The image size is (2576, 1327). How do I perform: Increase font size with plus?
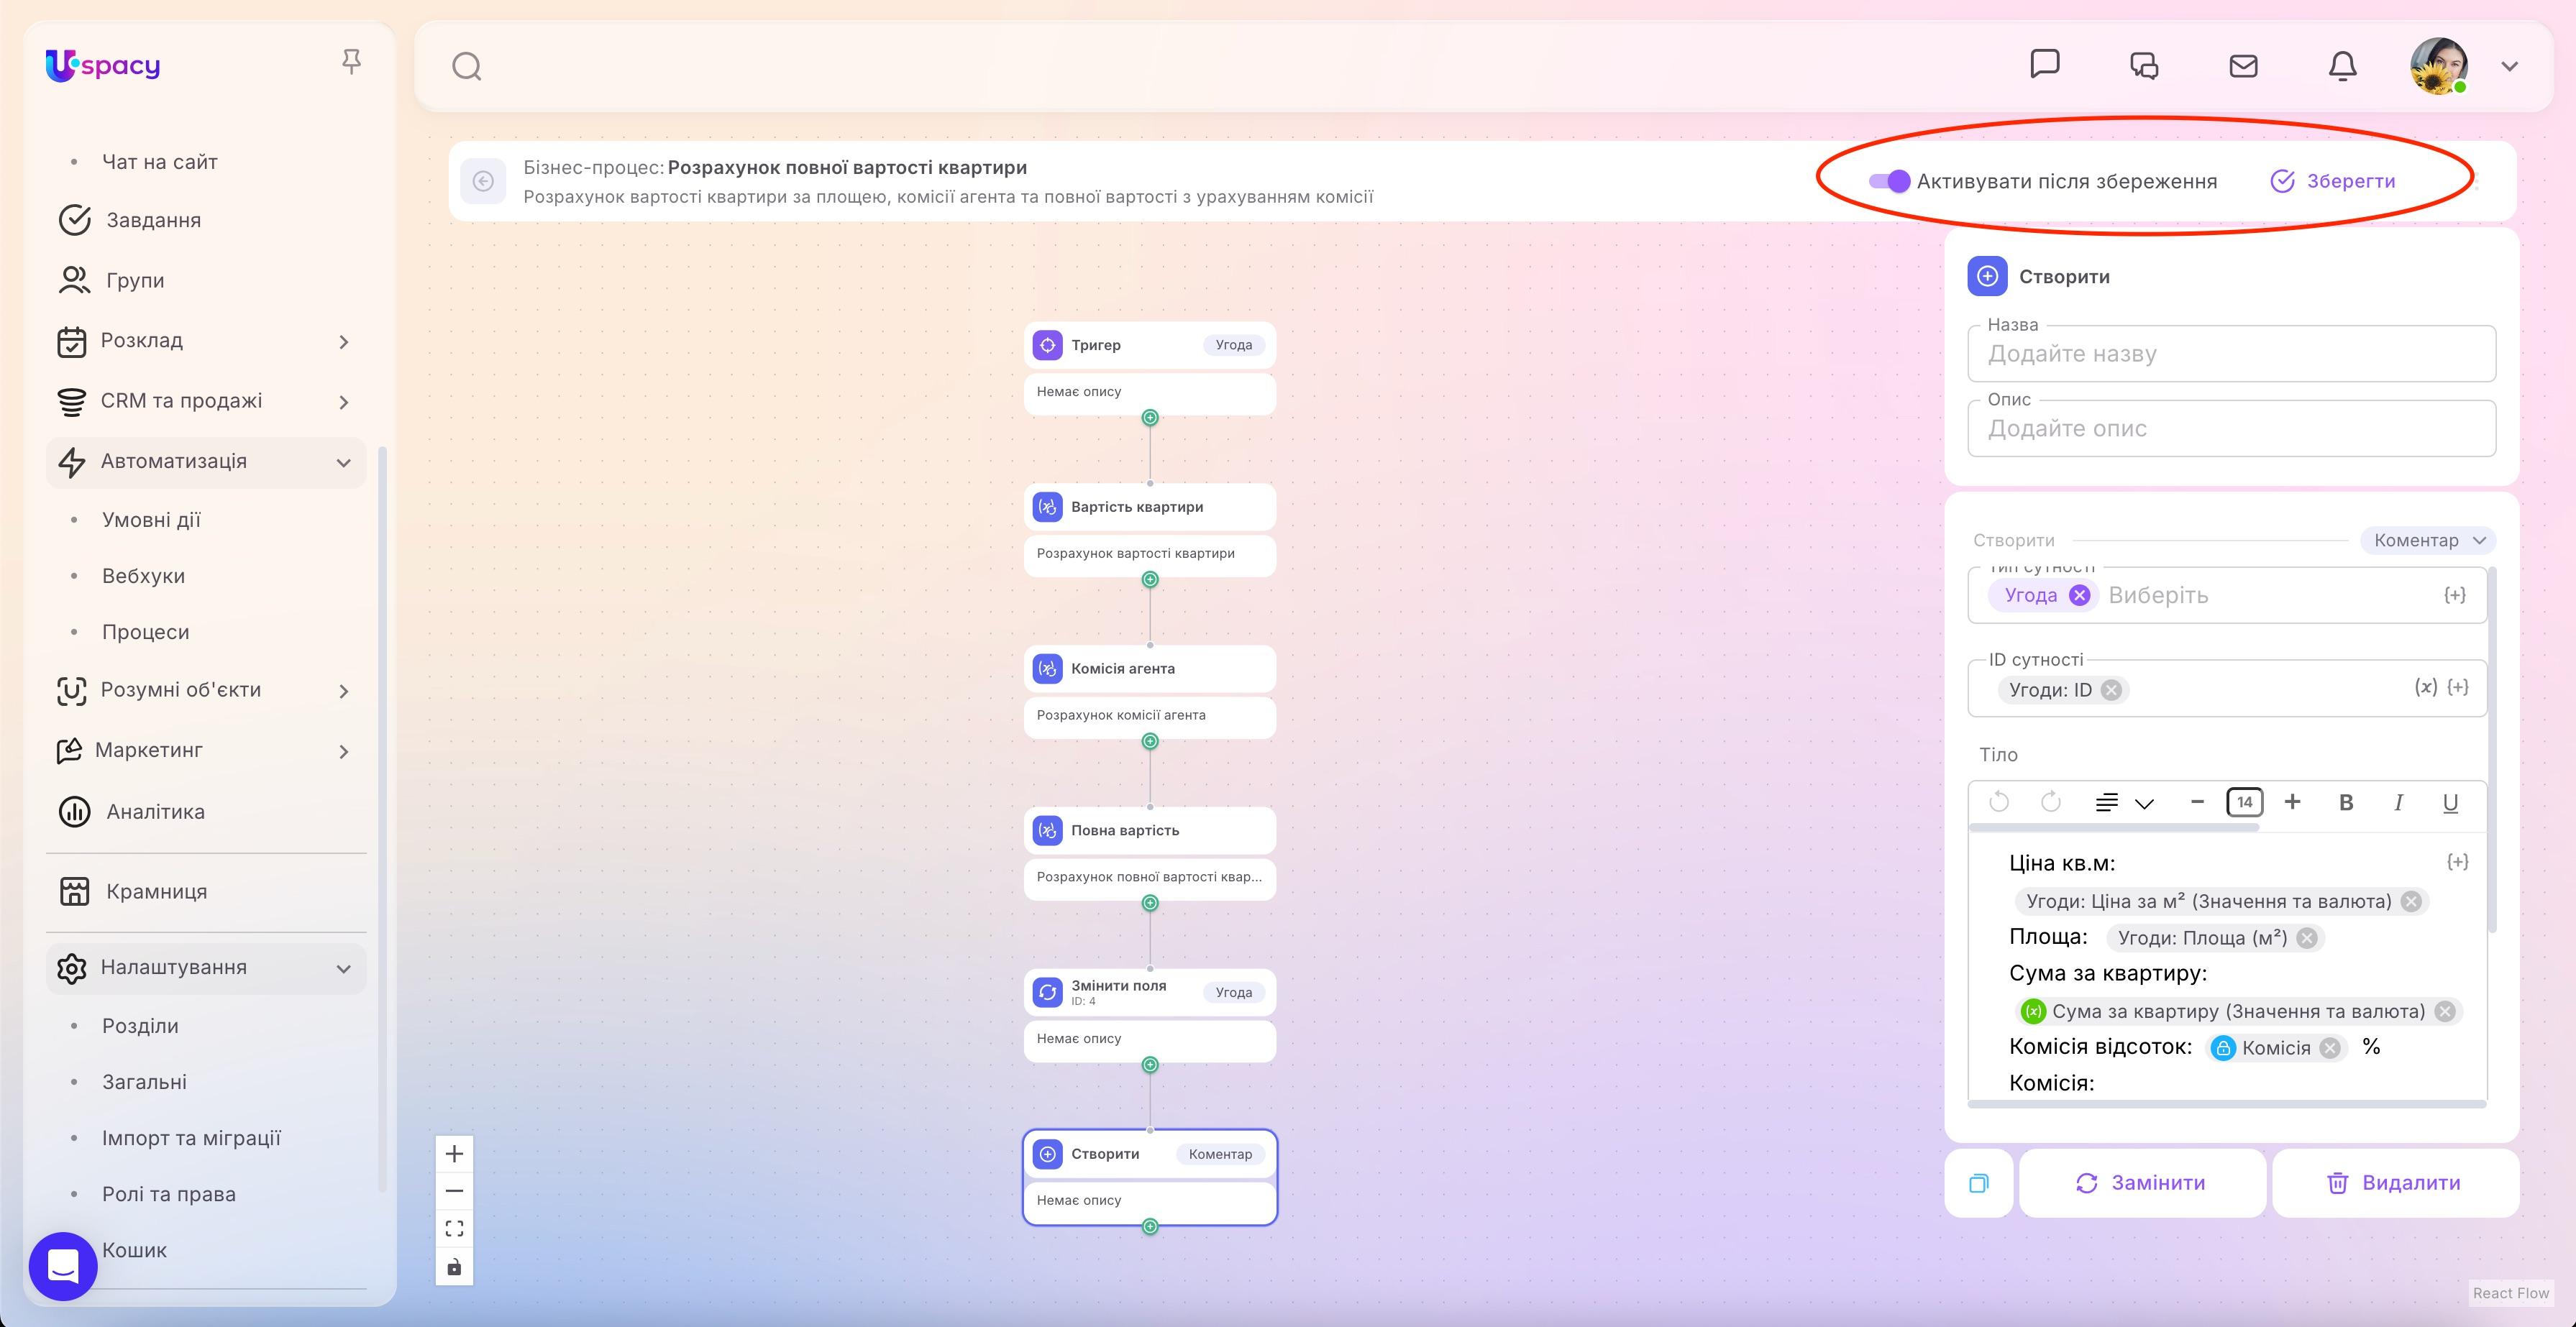tap(2293, 802)
